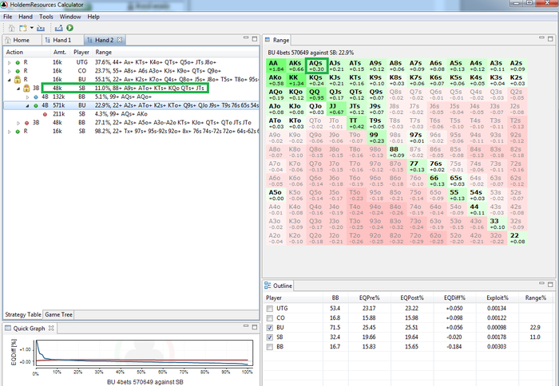Viewport: 559px width, 386px height.
Task: Minimize the Outline panel
Action: click(542, 283)
